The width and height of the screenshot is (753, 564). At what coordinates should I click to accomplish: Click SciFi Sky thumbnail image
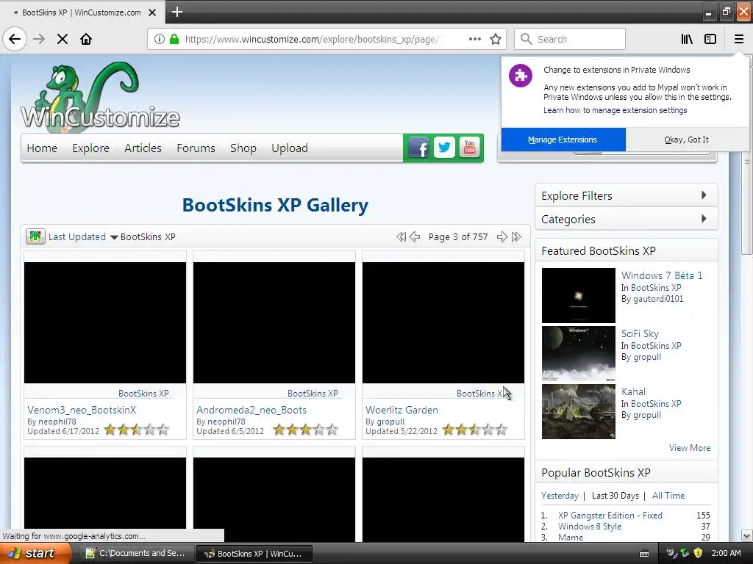click(x=578, y=353)
